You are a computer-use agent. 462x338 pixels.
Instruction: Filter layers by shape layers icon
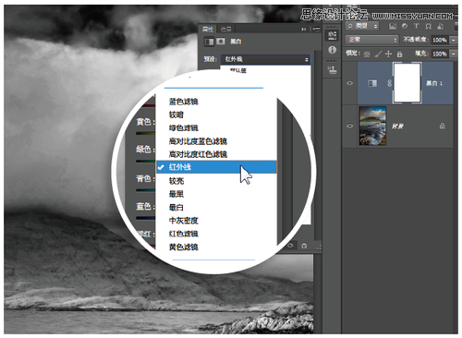[428, 27]
